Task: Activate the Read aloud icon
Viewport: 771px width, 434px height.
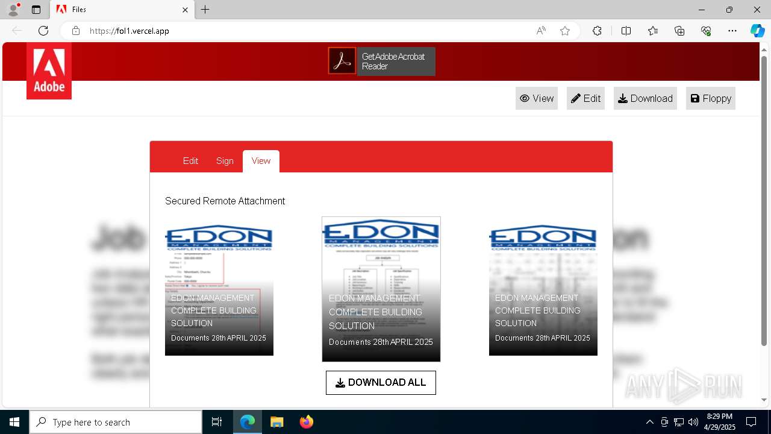Action: click(541, 31)
